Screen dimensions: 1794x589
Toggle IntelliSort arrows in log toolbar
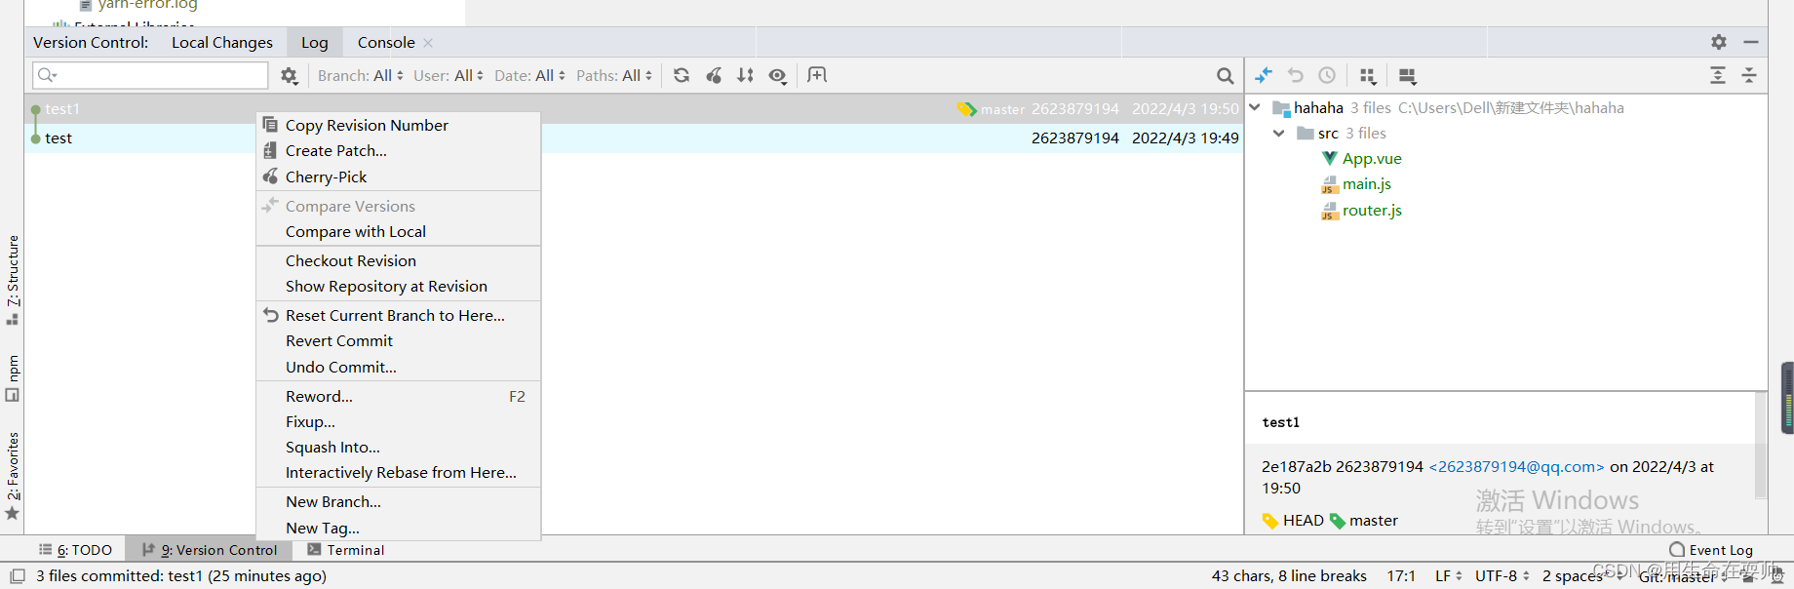745,75
